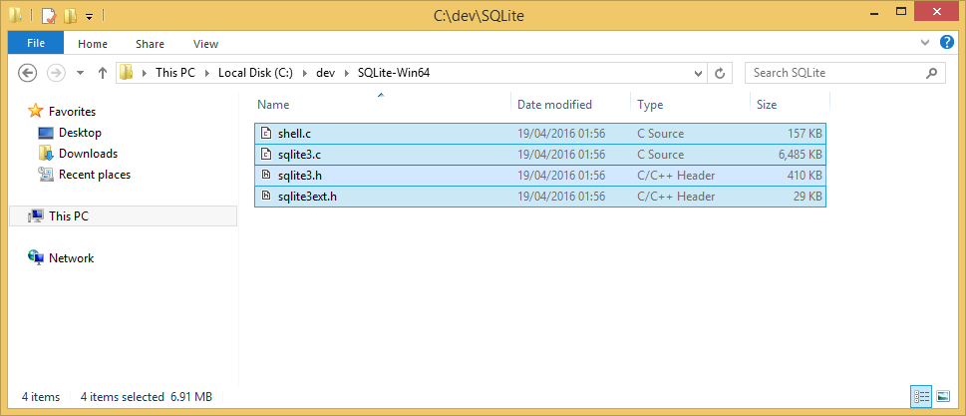Click the address bar folder icon
Image resolution: width=966 pixels, height=416 pixels.
tap(127, 73)
